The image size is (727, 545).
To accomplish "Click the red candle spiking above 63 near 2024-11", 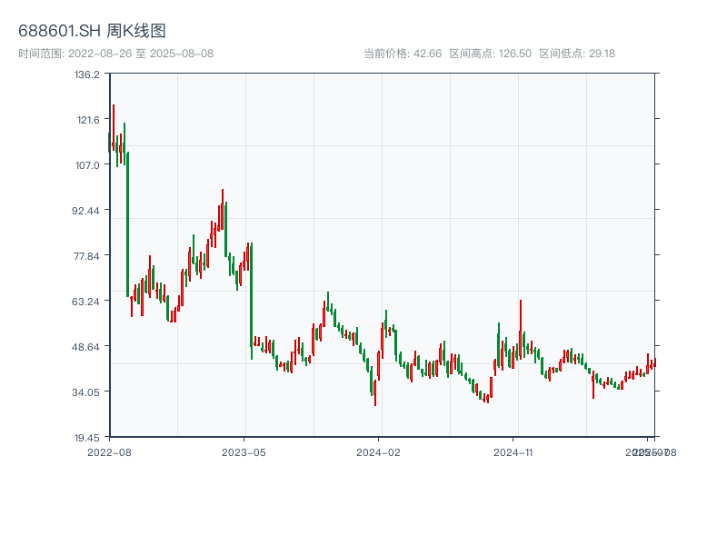I will [521, 330].
